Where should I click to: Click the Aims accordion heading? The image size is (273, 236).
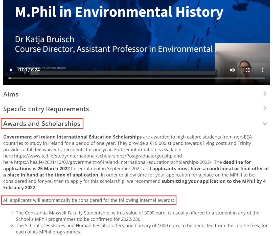11,94
